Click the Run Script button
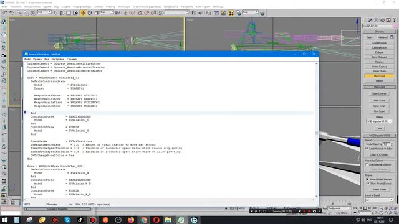 379,111
